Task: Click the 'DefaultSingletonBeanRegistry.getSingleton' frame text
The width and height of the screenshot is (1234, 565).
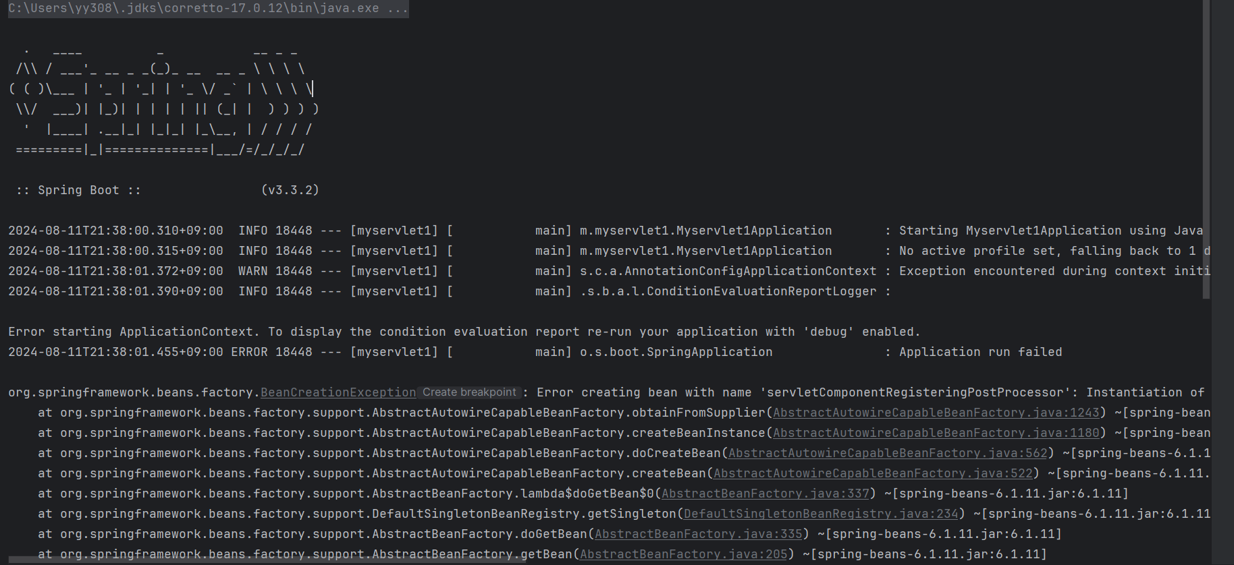Action: coord(524,514)
